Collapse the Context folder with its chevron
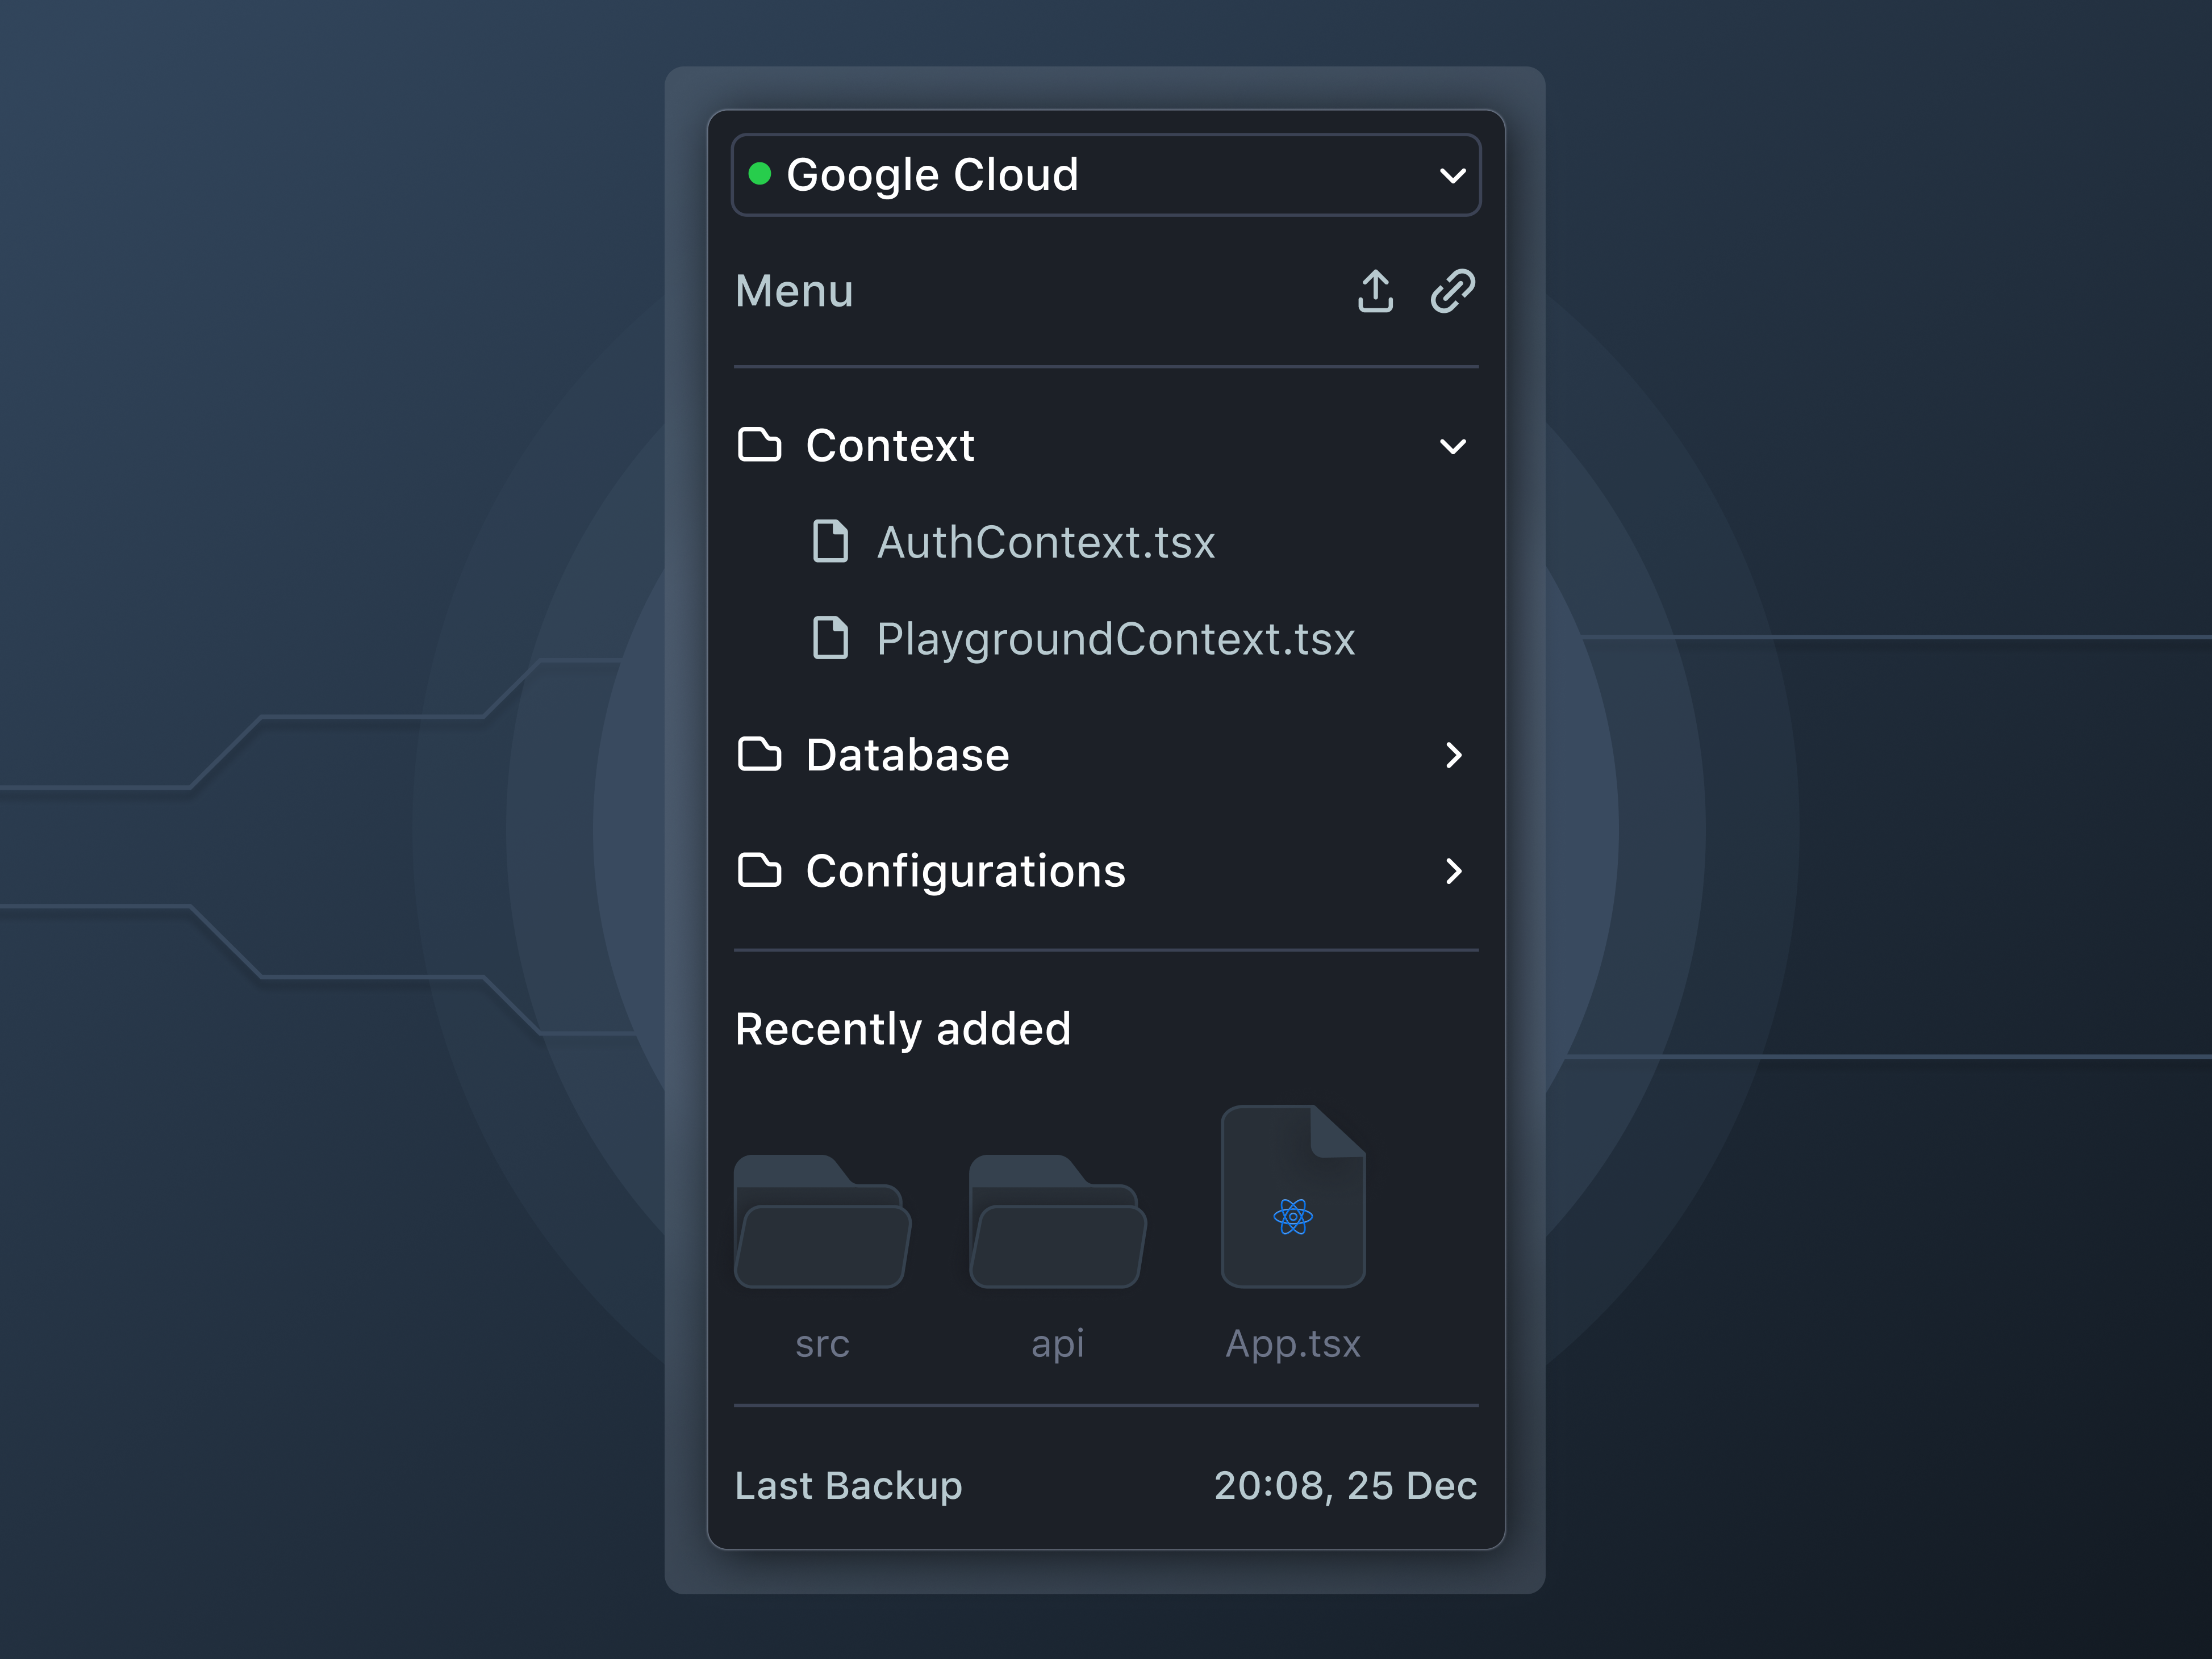 [1452, 446]
